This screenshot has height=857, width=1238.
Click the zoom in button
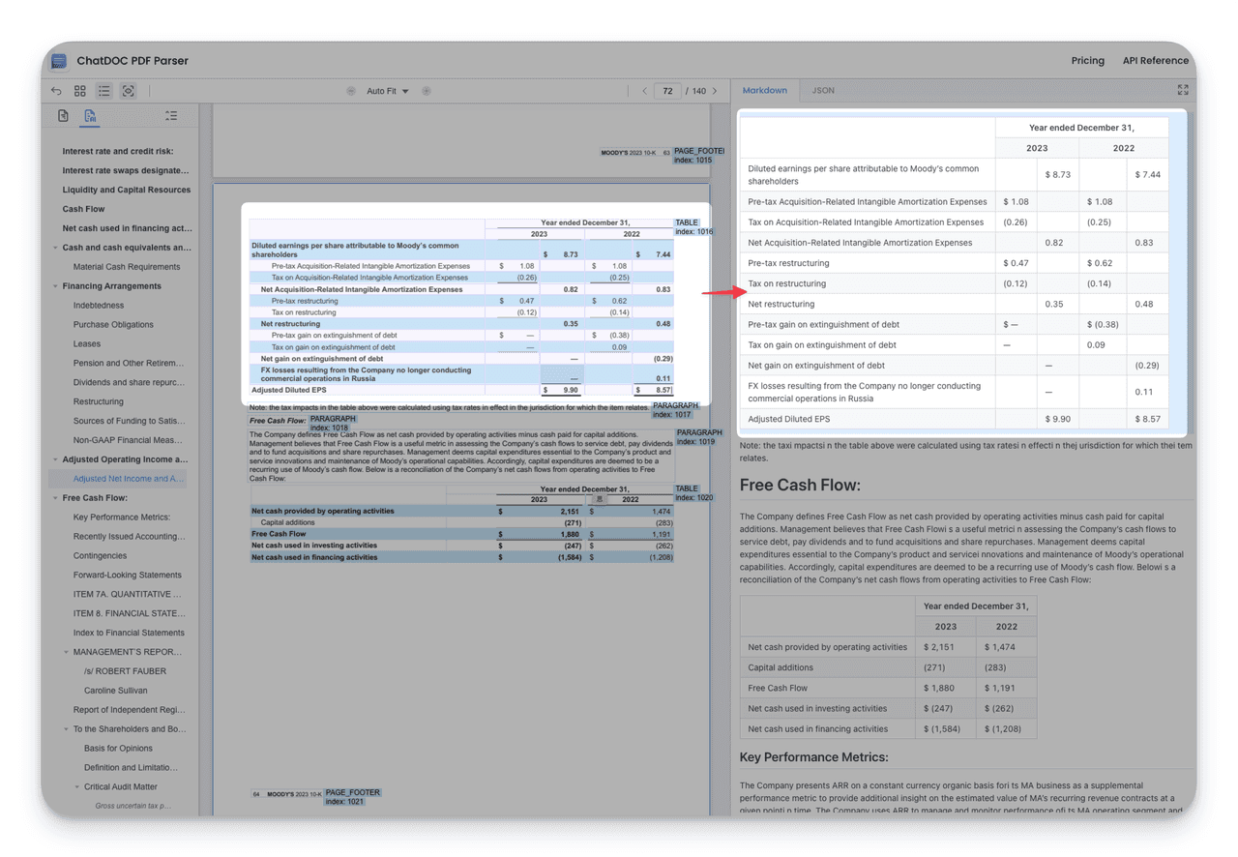click(x=426, y=91)
